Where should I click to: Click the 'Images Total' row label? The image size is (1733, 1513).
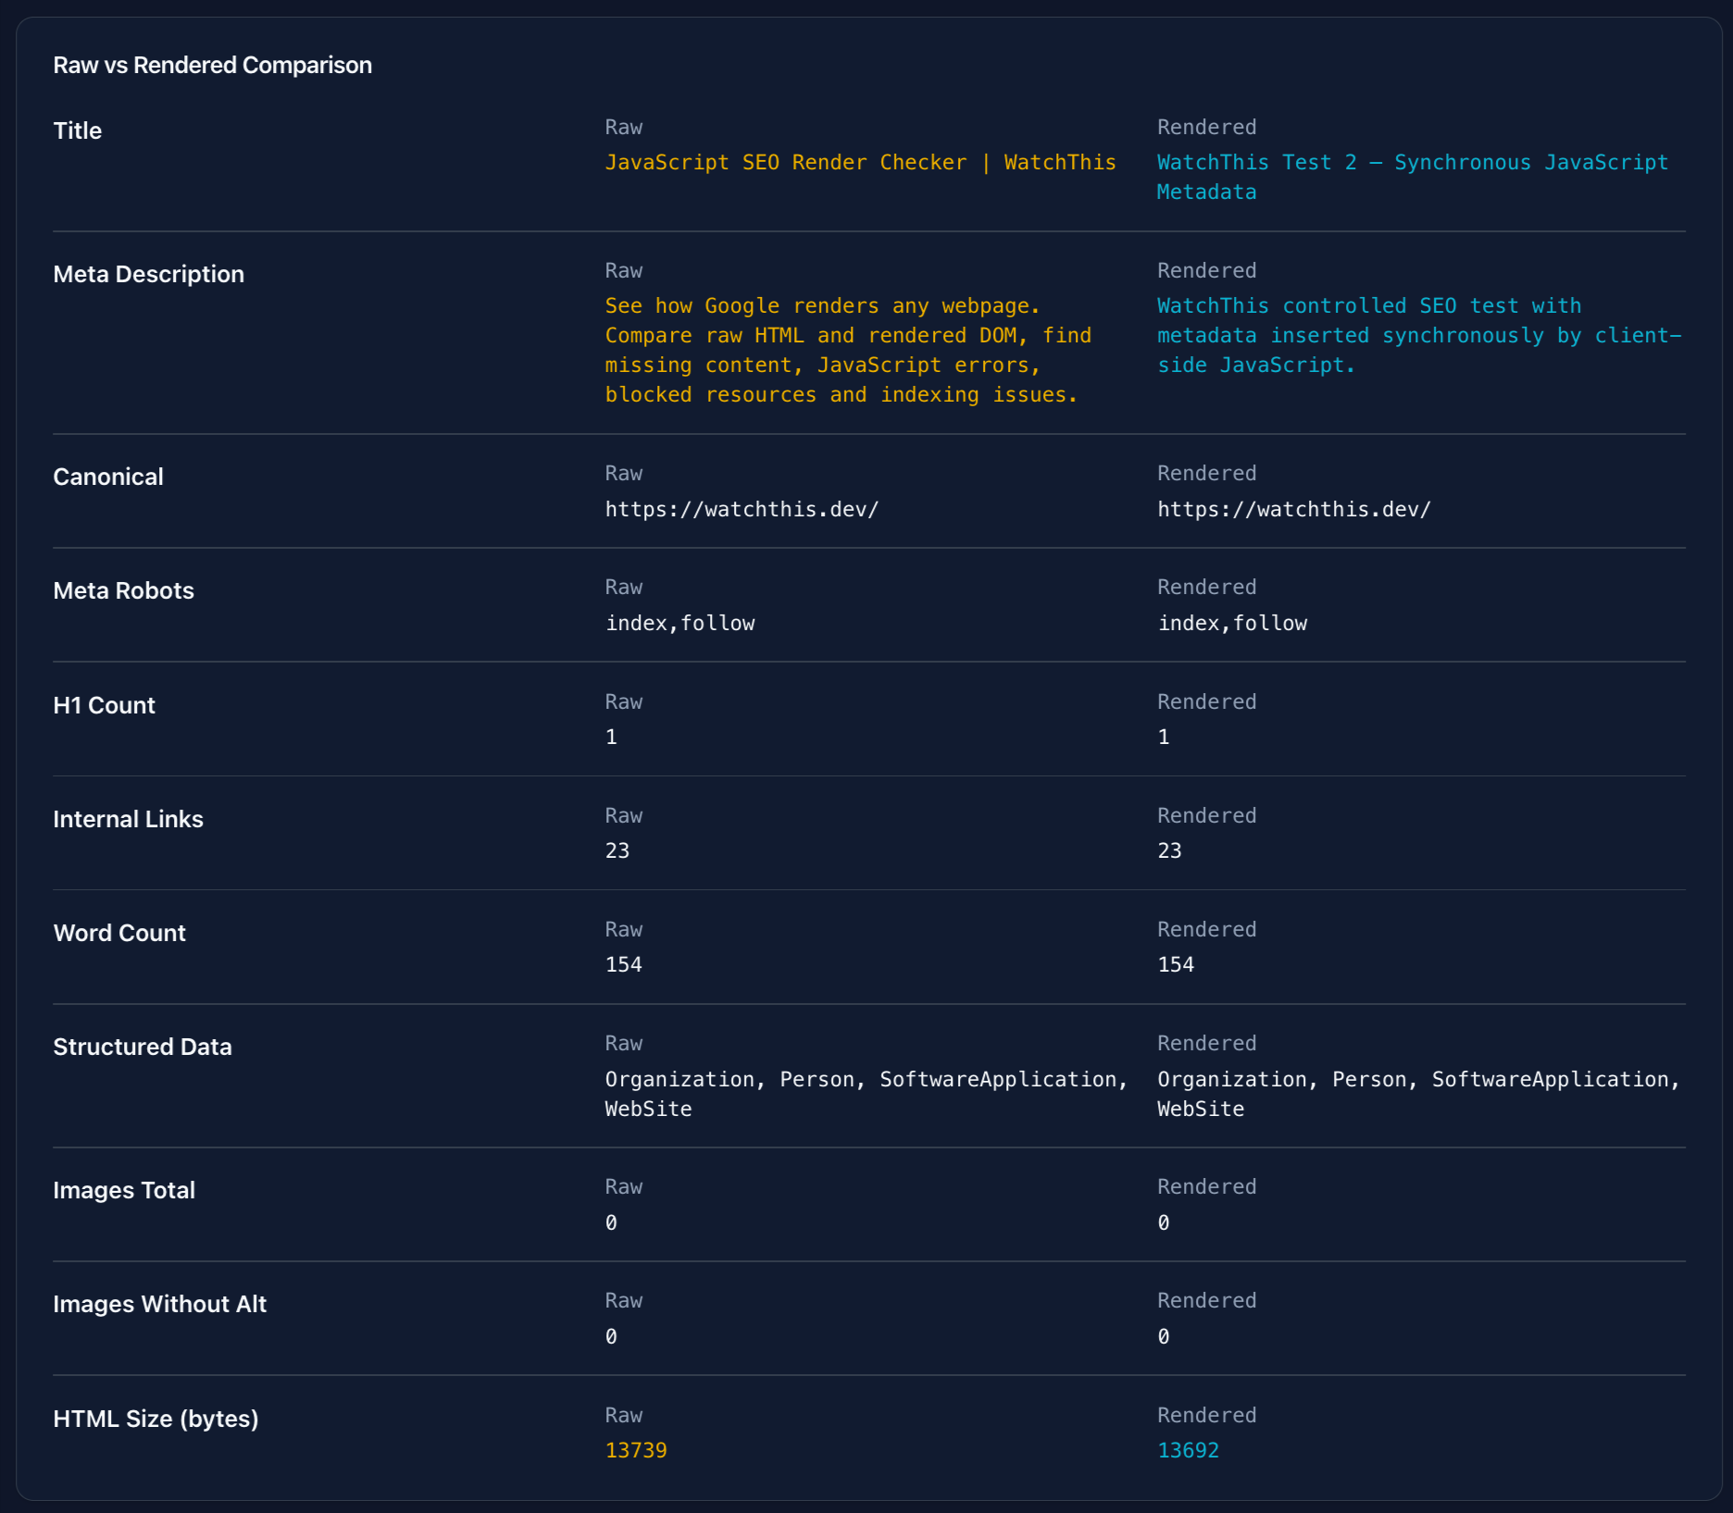click(x=124, y=1191)
